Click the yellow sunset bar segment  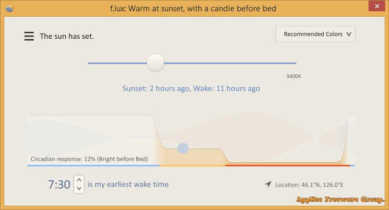[x=192, y=165]
